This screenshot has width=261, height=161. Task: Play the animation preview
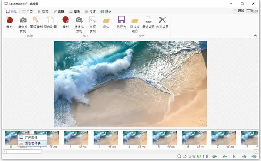pos(234,157)
